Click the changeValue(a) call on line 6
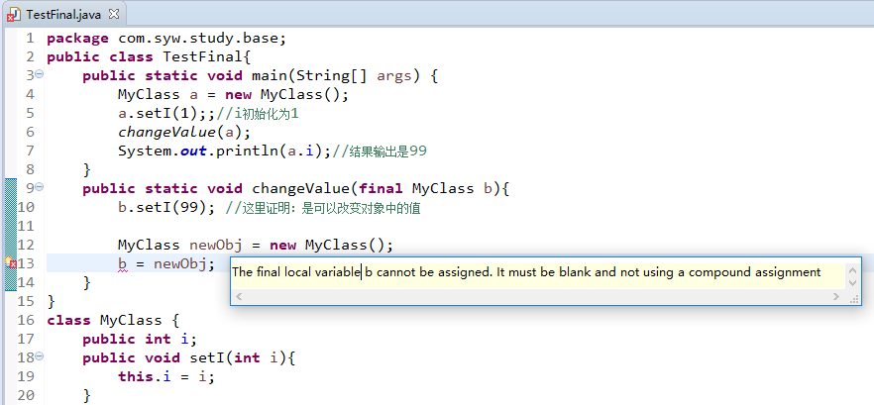874x405 pixels. tap(180, 132)
